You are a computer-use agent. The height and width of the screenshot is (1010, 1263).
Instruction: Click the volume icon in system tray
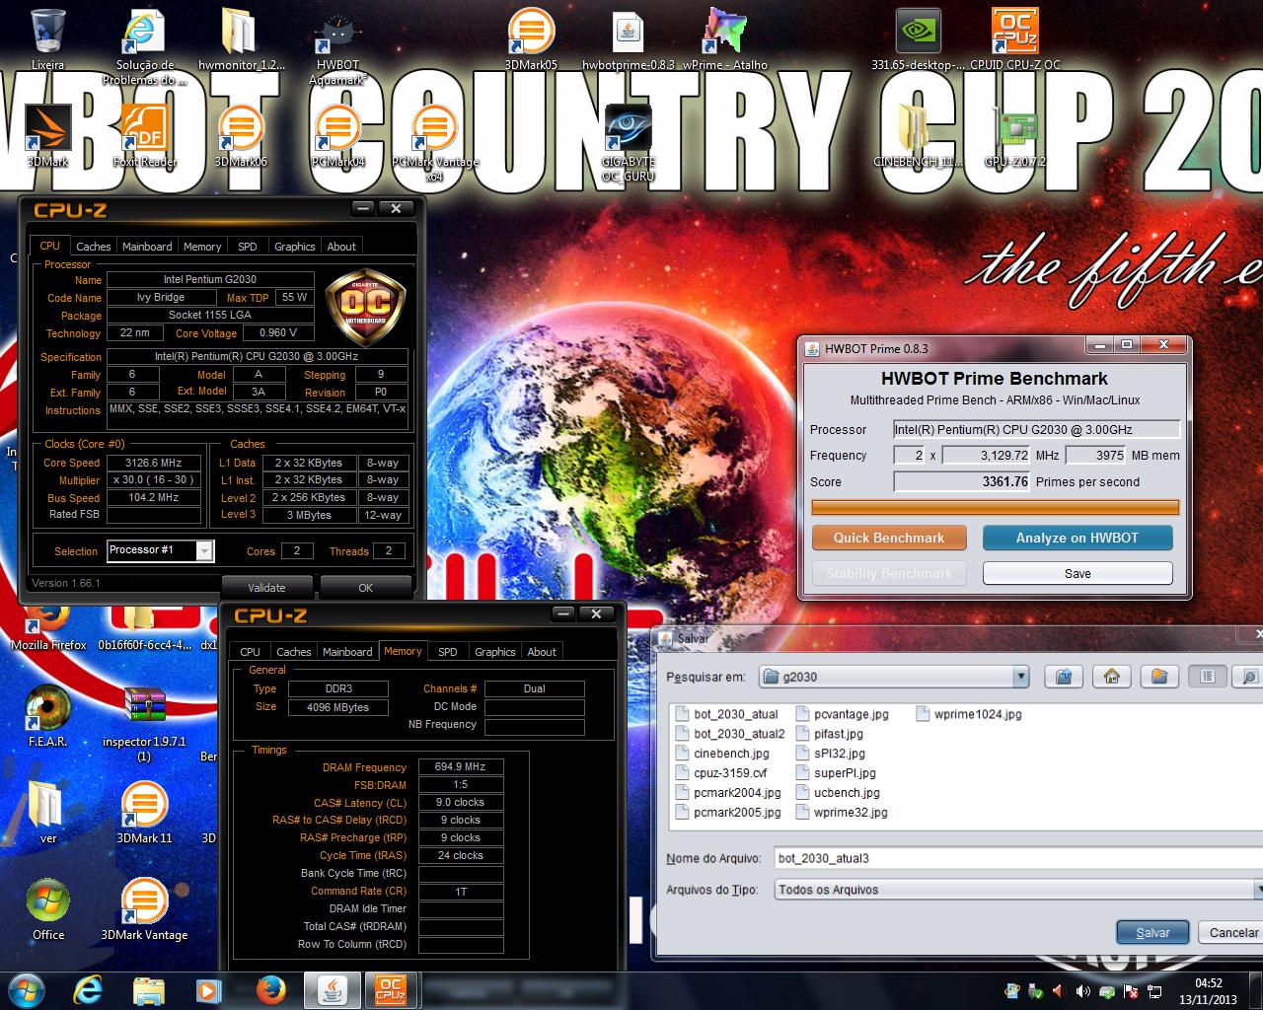click(1083, 990)
